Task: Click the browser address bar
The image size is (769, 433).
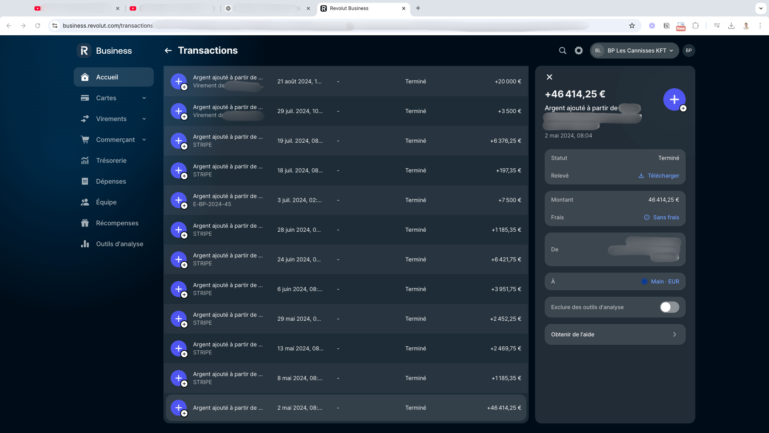Action: pos(344,26)
